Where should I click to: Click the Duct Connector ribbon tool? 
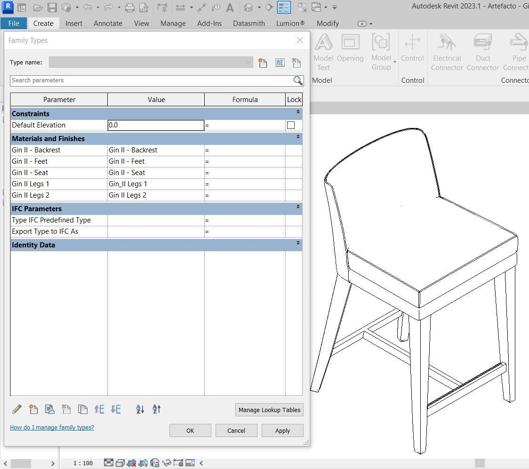(x=483, y=52)
